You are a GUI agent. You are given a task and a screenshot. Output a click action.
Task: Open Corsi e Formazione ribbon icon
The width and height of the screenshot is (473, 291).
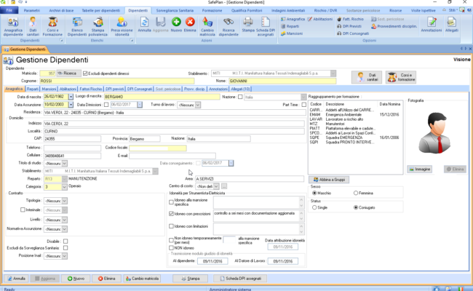(52, 26)
